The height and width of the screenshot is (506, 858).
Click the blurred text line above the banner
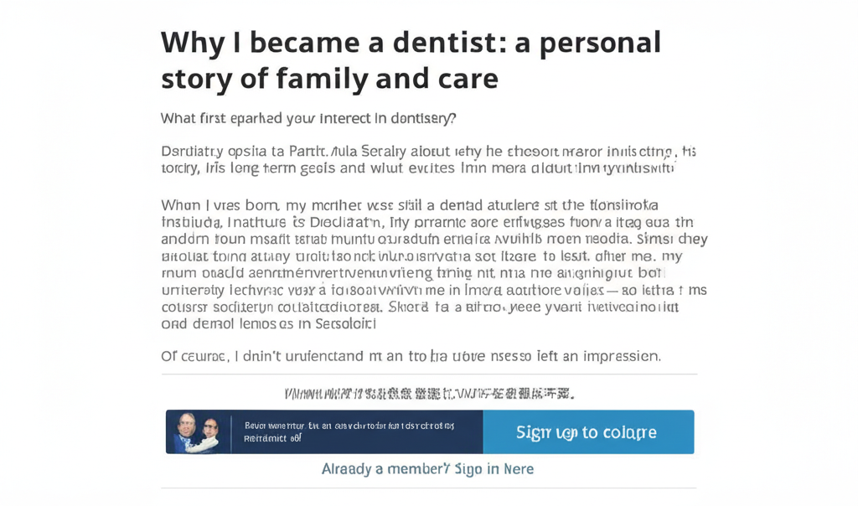(x=429, y=393)
